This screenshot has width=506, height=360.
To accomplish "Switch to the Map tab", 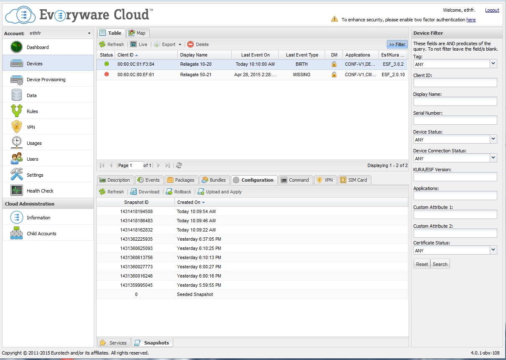I will [x=137, y=33].
